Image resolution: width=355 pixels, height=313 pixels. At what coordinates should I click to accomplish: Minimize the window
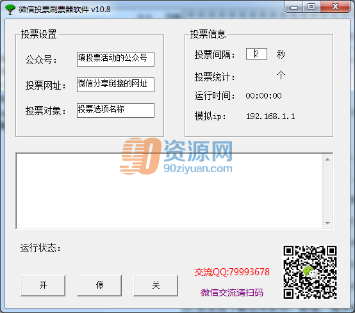tap(294, 7)
